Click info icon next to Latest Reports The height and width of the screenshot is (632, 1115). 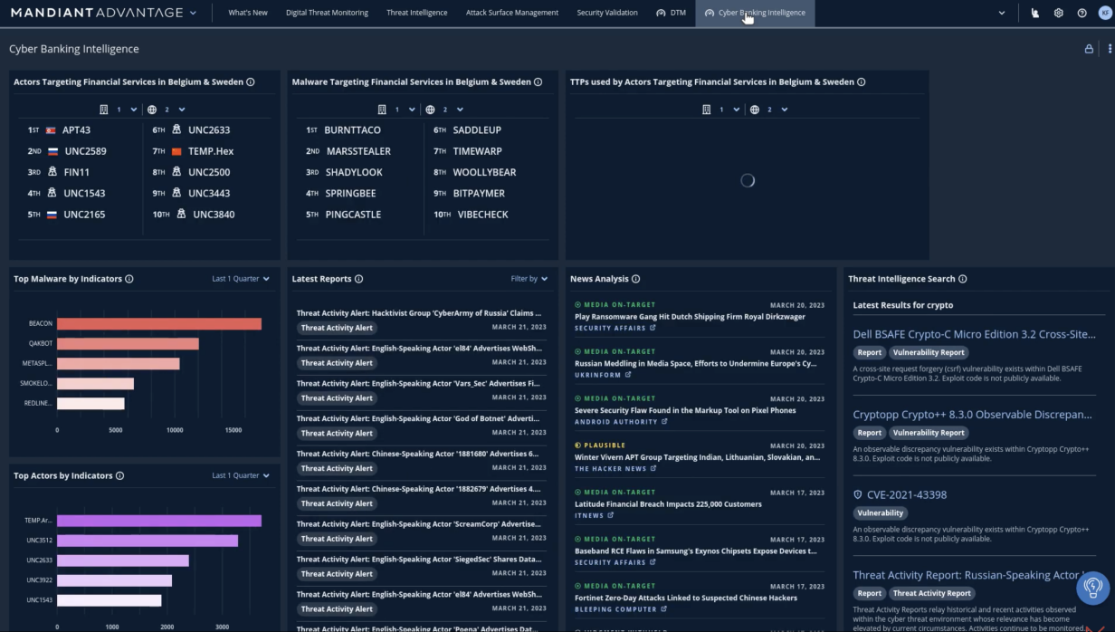[x=359, y=279]
